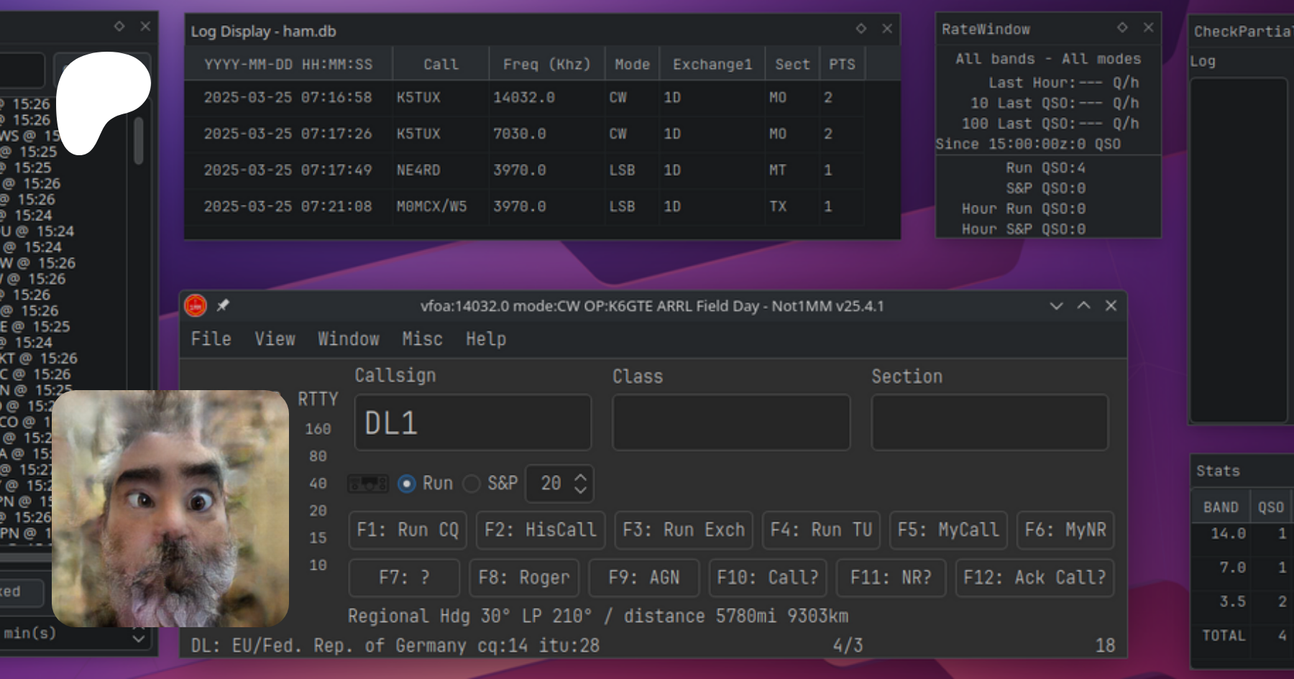Close the Log Display dock panel
The width and height of the screenshot is (1294, 679).
[x=887, y=29]
